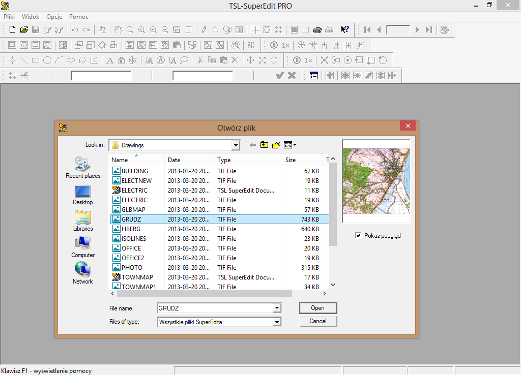Open Recent places in the dialog sidebar
Screen dimensions: 521x375
tap(83, 168)
